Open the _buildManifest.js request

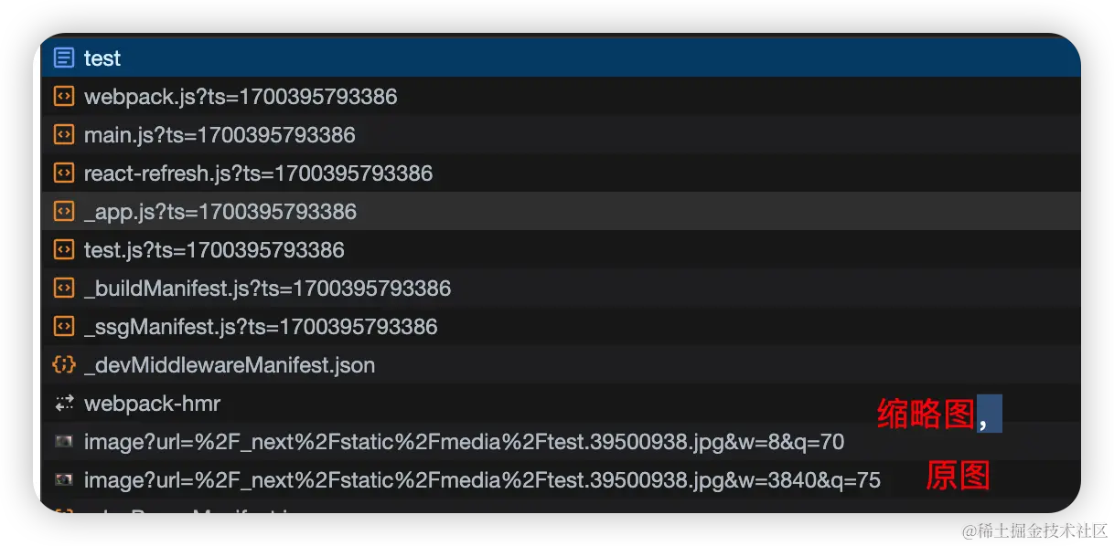tap(561, 289)
